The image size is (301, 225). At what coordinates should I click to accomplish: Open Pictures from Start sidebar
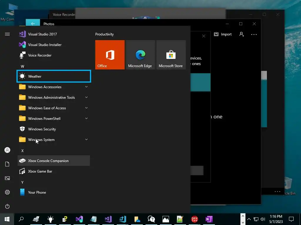tap(7, 178)
